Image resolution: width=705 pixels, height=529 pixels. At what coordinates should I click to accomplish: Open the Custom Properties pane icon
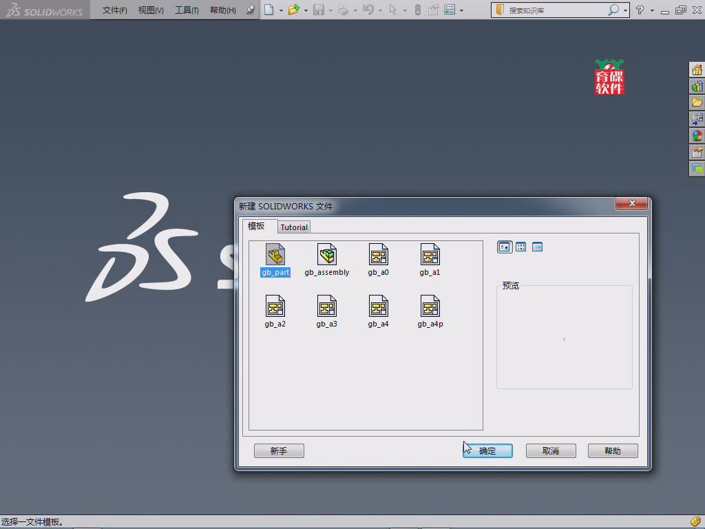coord(697,152)
